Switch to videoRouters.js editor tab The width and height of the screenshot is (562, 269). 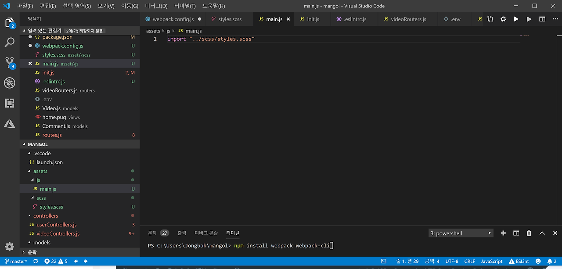coord(408,19)
